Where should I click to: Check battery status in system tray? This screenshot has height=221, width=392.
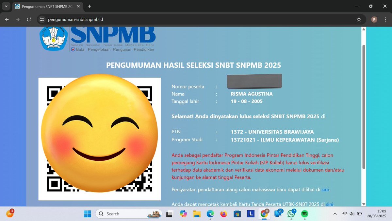click(x=359, y=214)
